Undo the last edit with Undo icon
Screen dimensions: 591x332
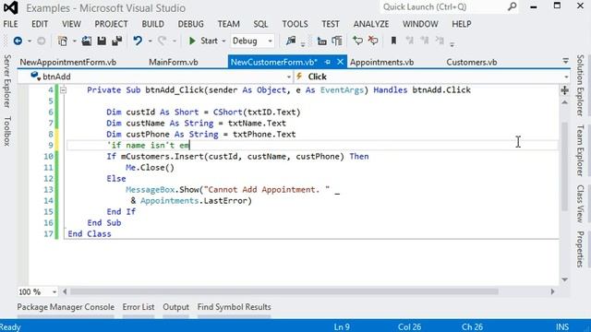(138, 41)
